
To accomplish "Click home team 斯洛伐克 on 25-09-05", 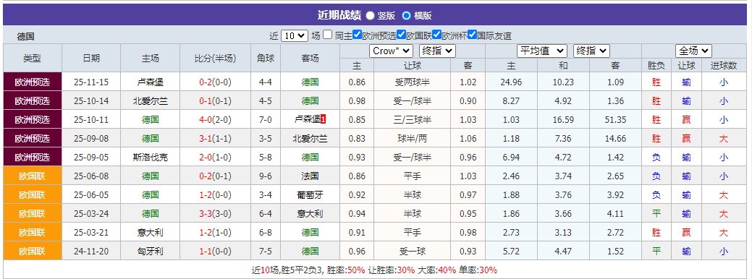I will point(150,157).
